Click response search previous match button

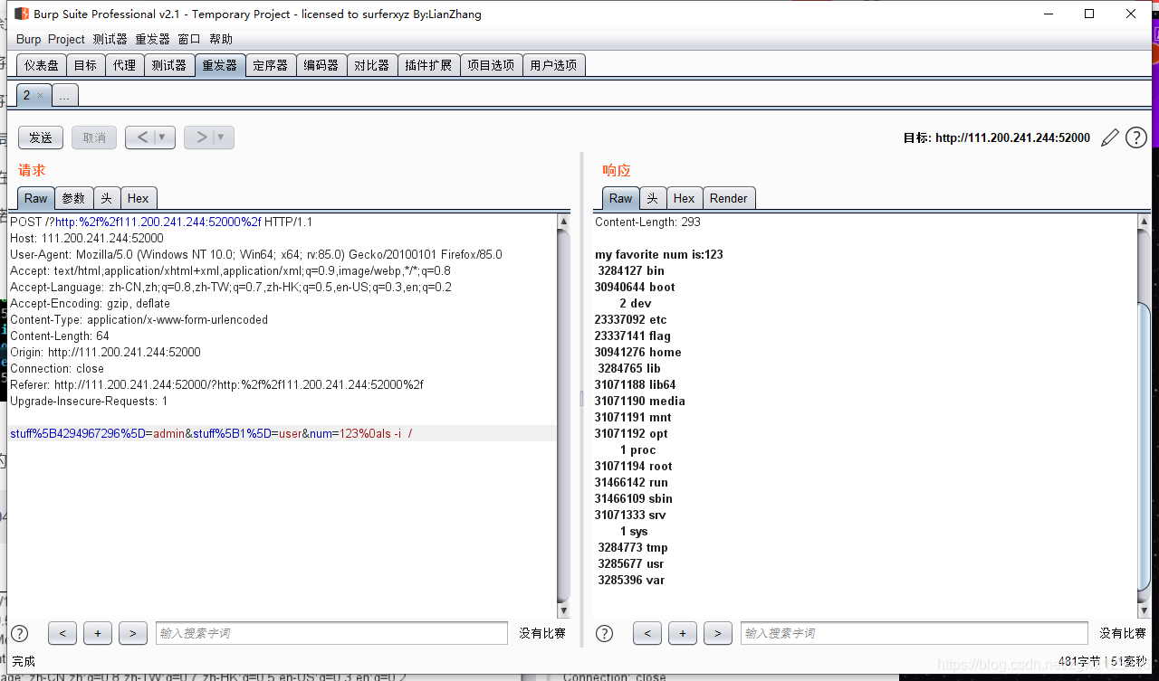[647, 633]
